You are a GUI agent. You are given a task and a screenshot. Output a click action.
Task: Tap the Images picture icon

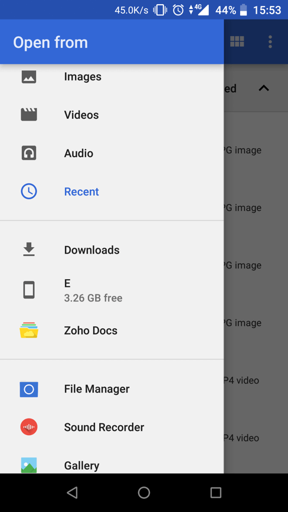[29, 77]
